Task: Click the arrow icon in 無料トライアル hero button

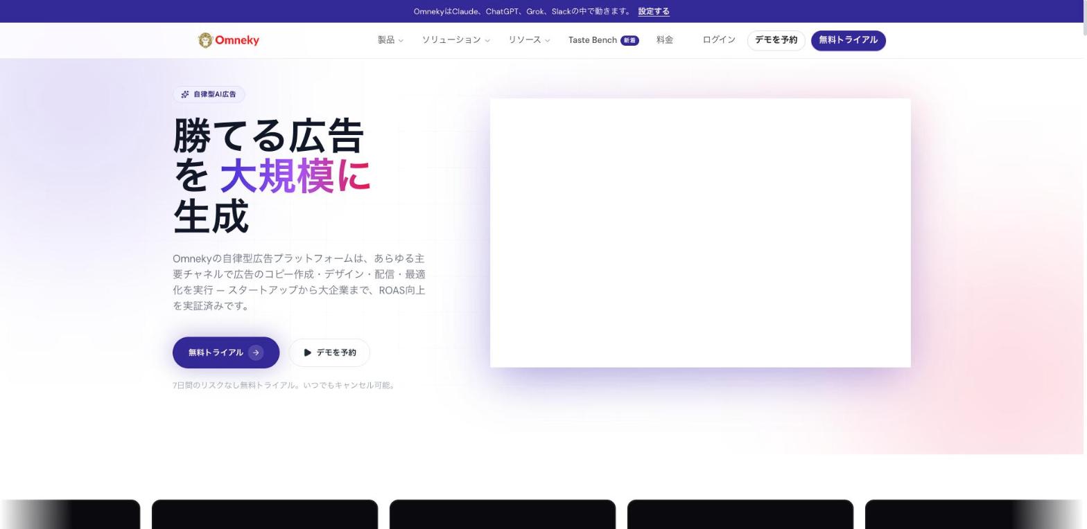Action: tap(256, 352)
